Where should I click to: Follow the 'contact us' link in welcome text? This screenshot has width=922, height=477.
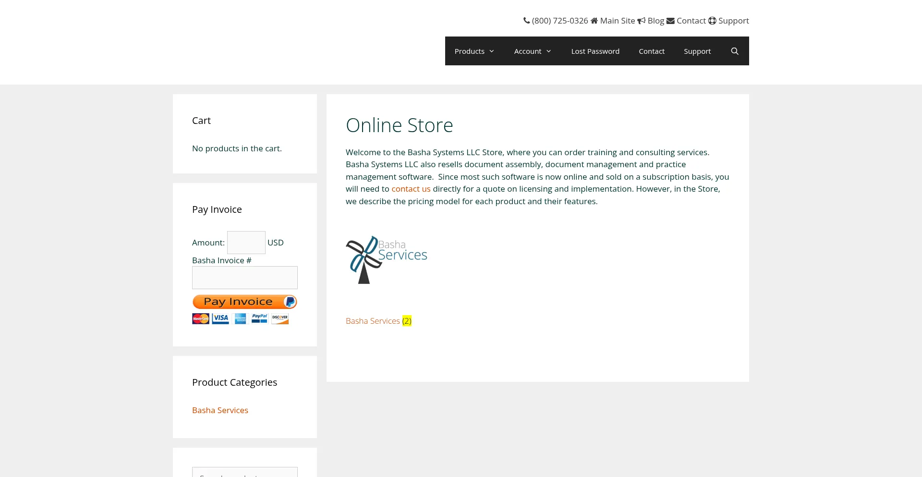(x=411, y=189)
